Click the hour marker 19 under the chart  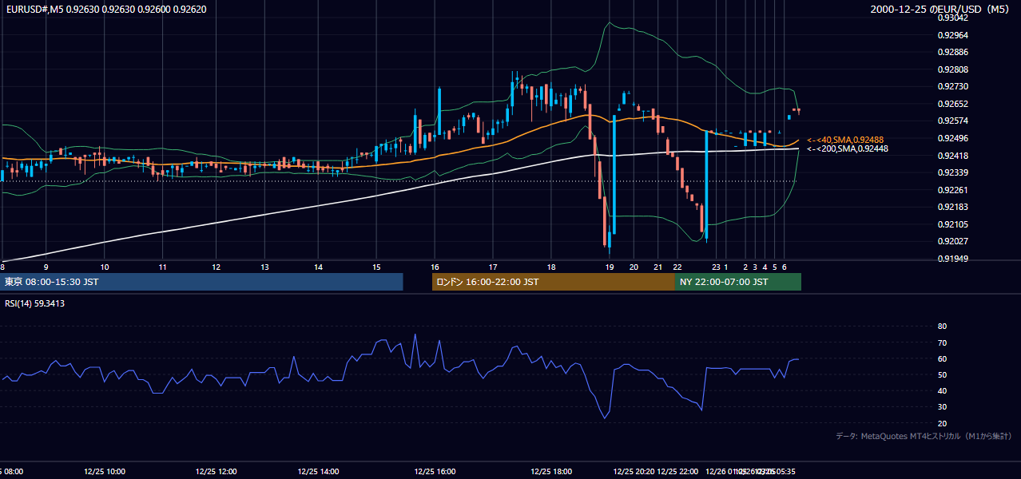[609, 267]
